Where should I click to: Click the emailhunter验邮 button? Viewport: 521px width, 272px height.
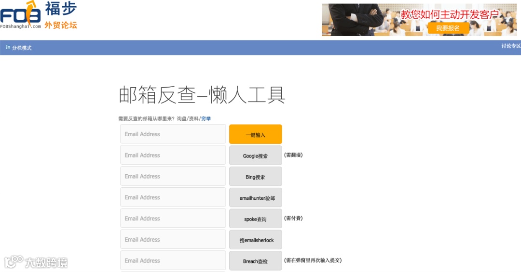click(x=256, y=198)
